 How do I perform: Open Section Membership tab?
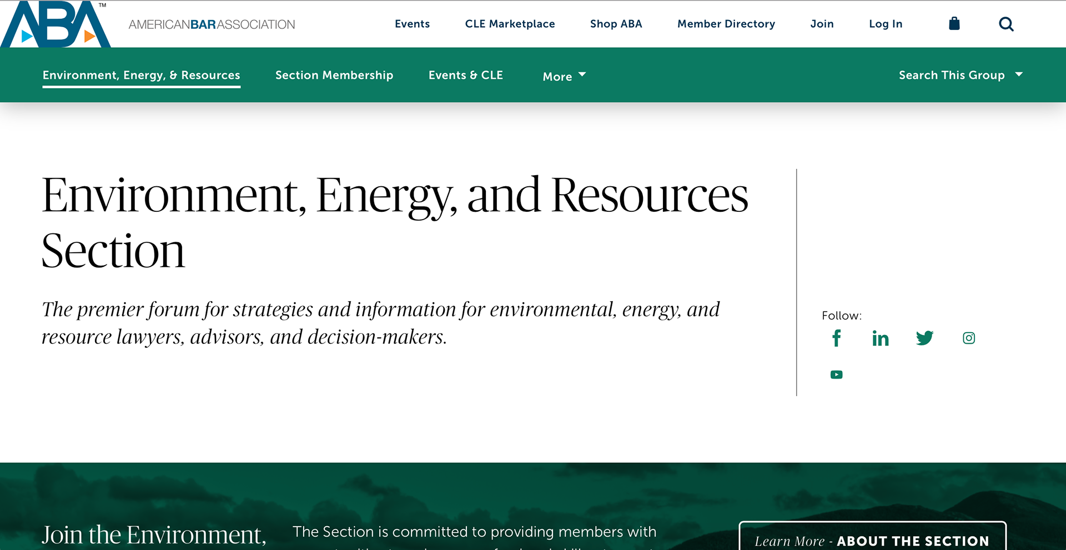tap(334, 75)
